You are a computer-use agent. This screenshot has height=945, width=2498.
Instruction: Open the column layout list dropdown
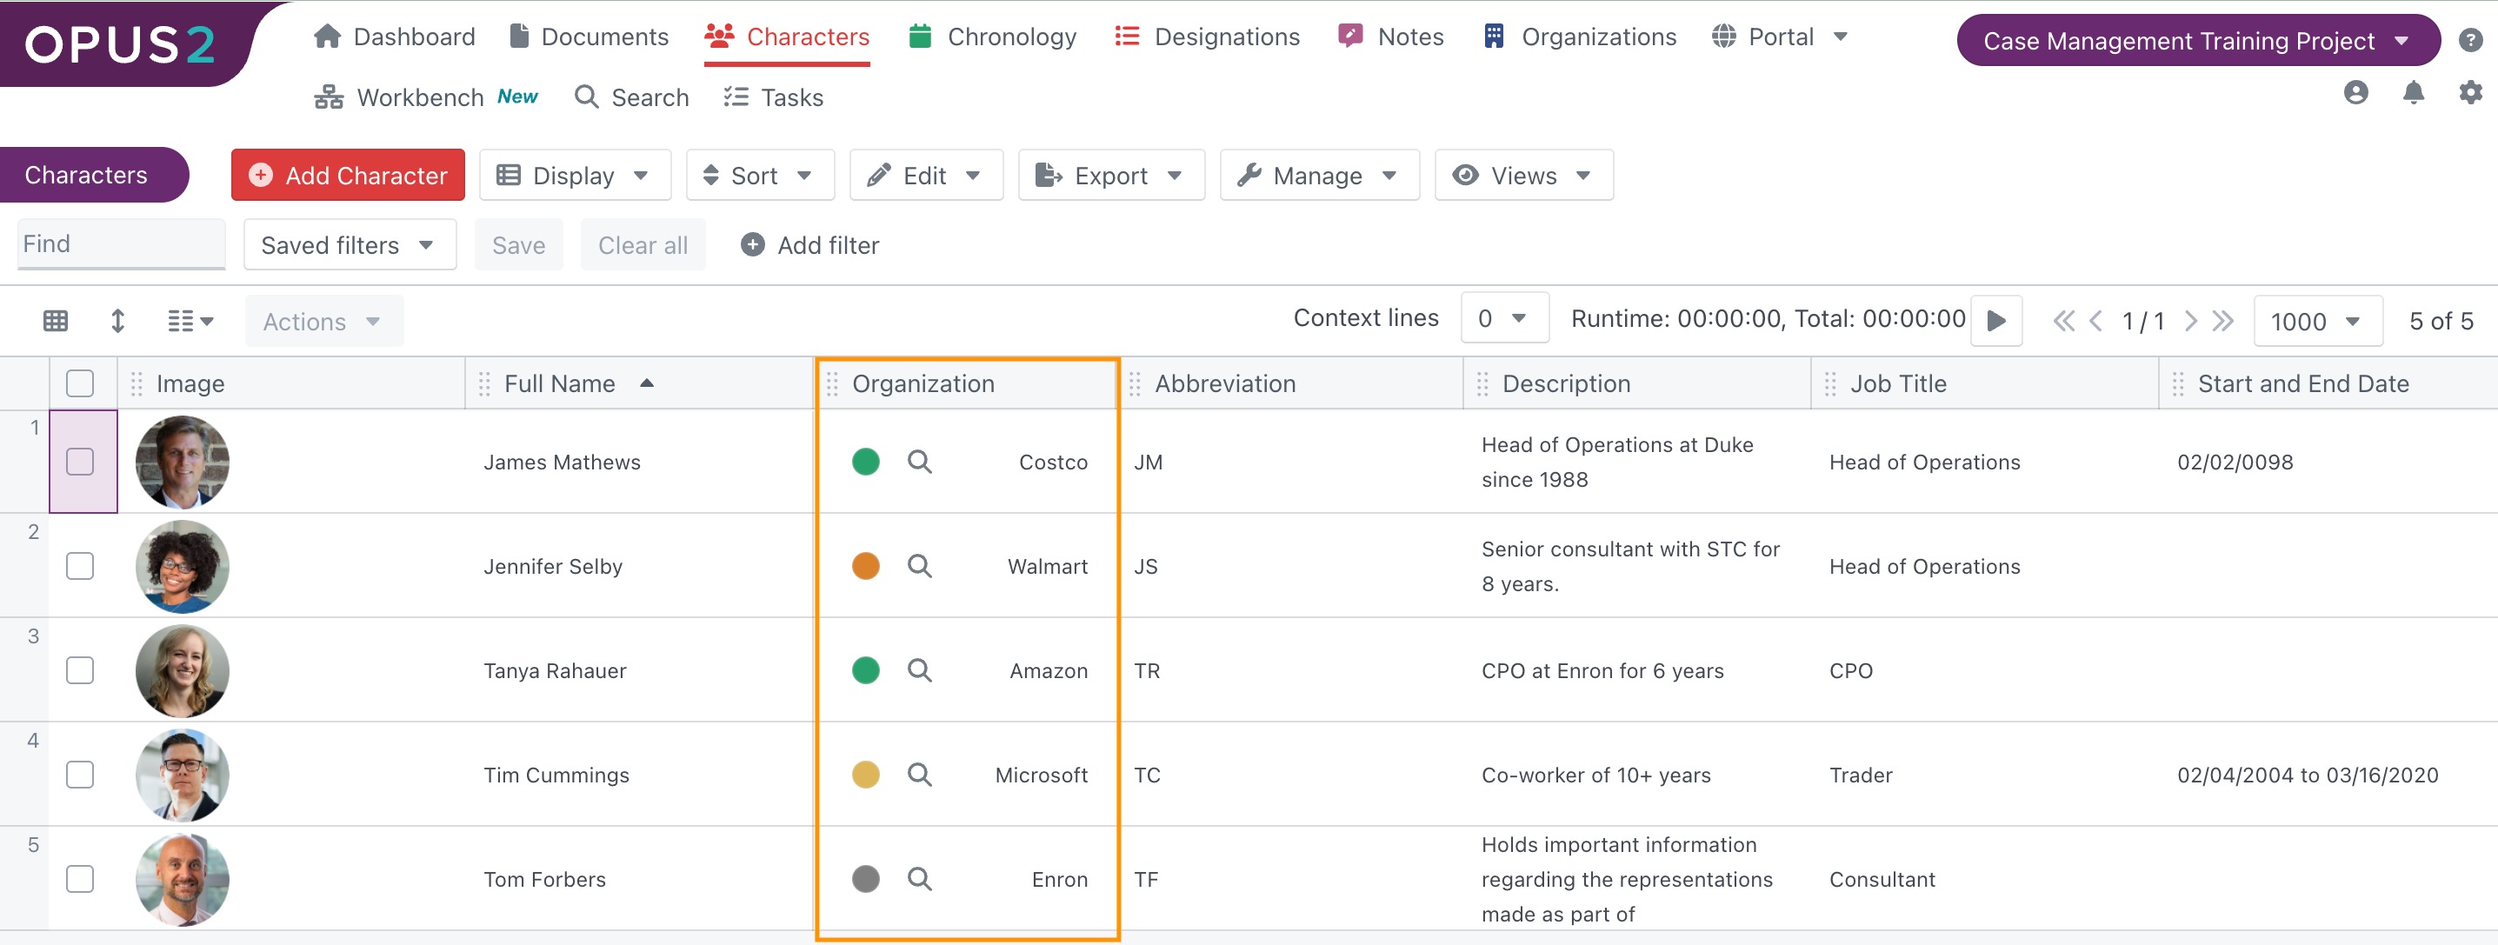190,321
